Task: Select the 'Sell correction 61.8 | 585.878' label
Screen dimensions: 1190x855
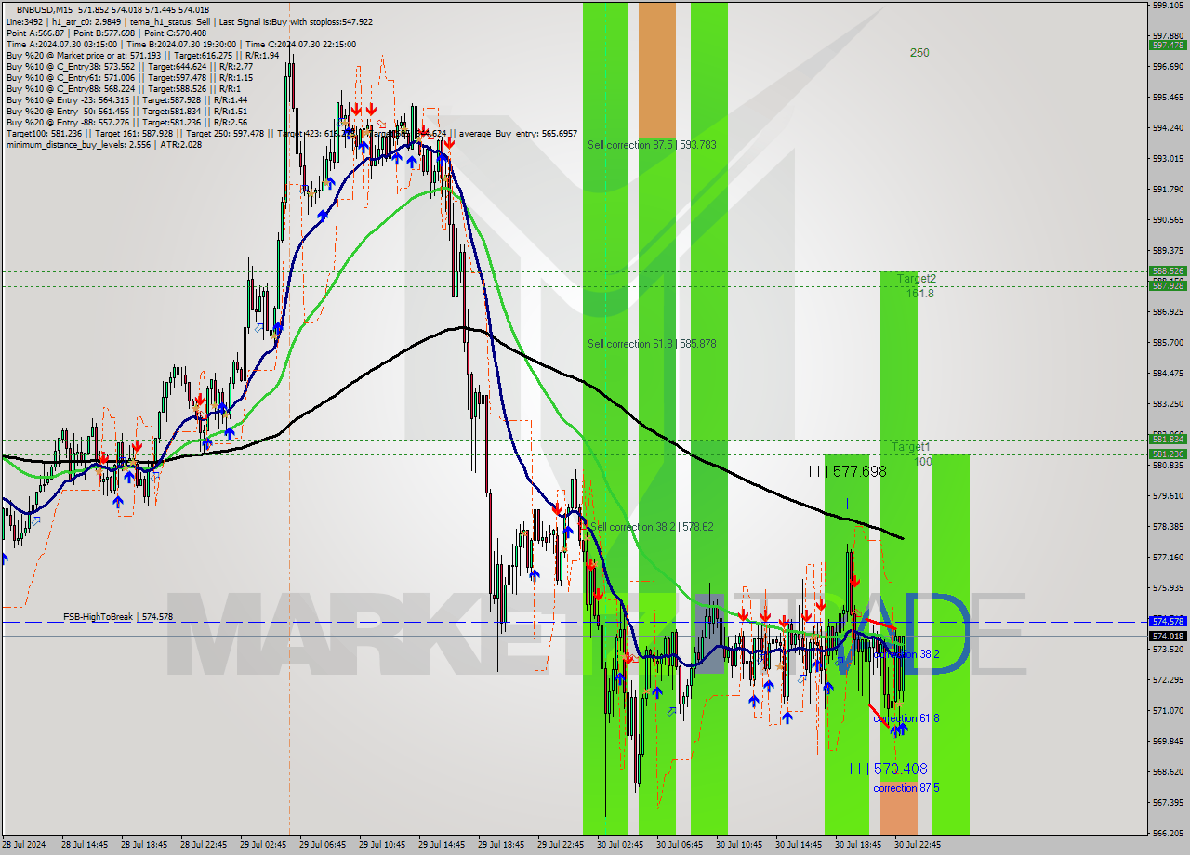Action: tap(652, 344)
